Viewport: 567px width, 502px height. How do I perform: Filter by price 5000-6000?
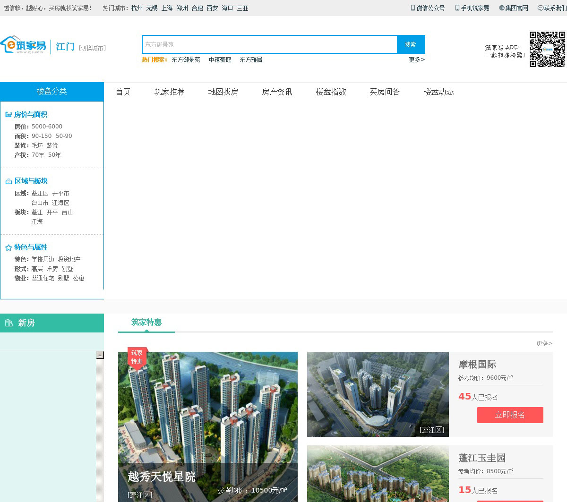[47, 127]
